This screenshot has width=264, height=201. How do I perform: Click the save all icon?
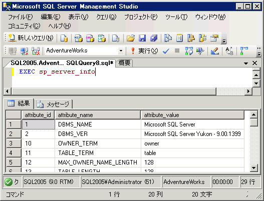click(154, 38)
